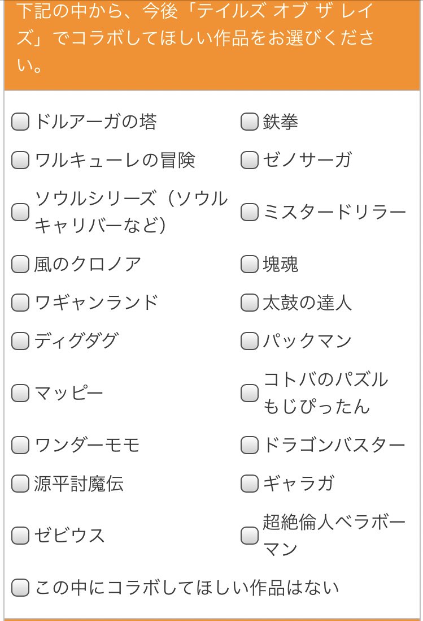Check the ディグダグ option
423x621 pixels.
click(x=20, y=341)
